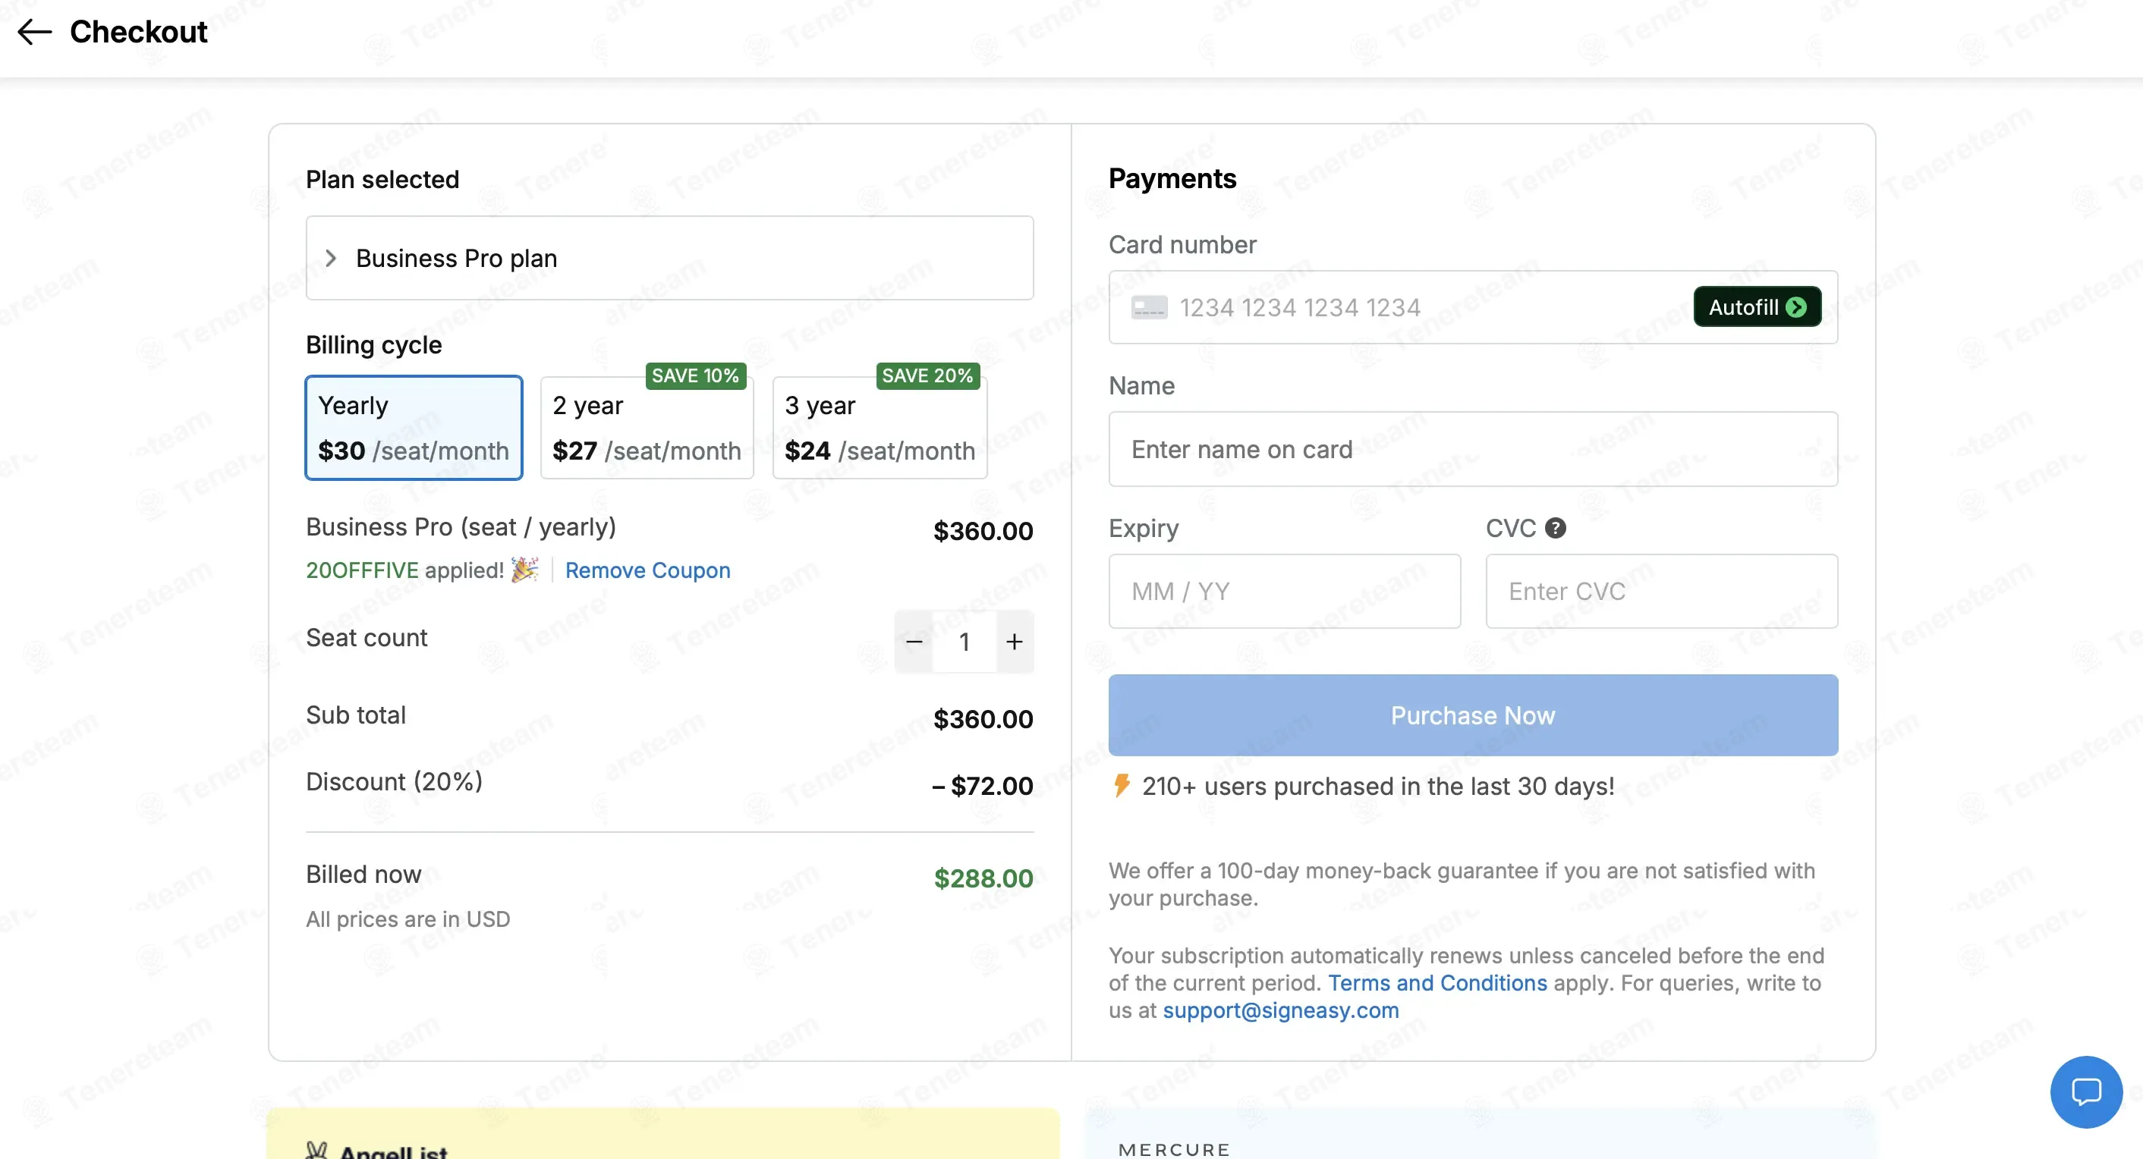This screenshot has width=2143, height=1159.
Task: Click the Autofill button
Action: 1757,306
